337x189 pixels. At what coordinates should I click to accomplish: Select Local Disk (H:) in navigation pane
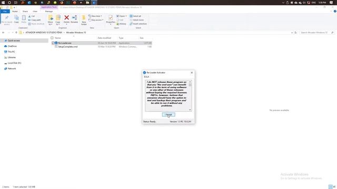coord(14,63)
